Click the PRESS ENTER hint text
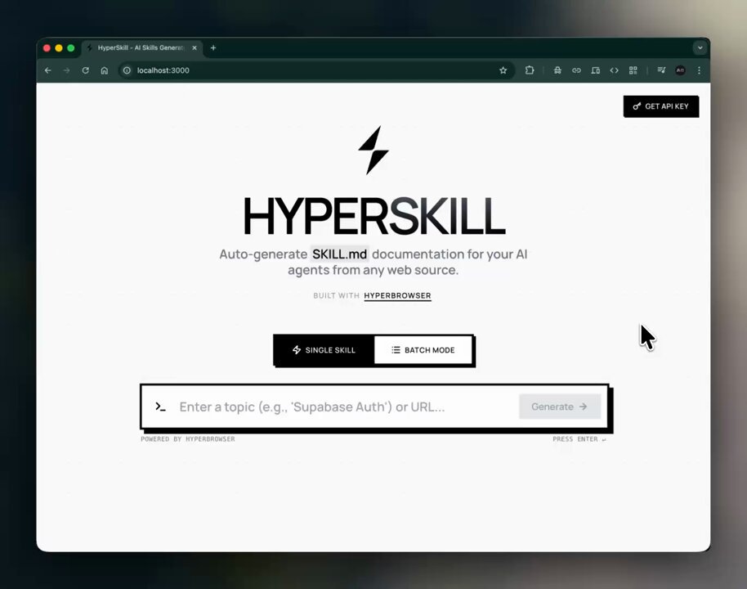 579,438
